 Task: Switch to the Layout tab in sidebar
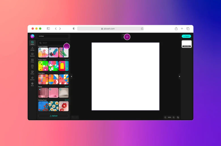pyautogui.click(x=32, y=43)
